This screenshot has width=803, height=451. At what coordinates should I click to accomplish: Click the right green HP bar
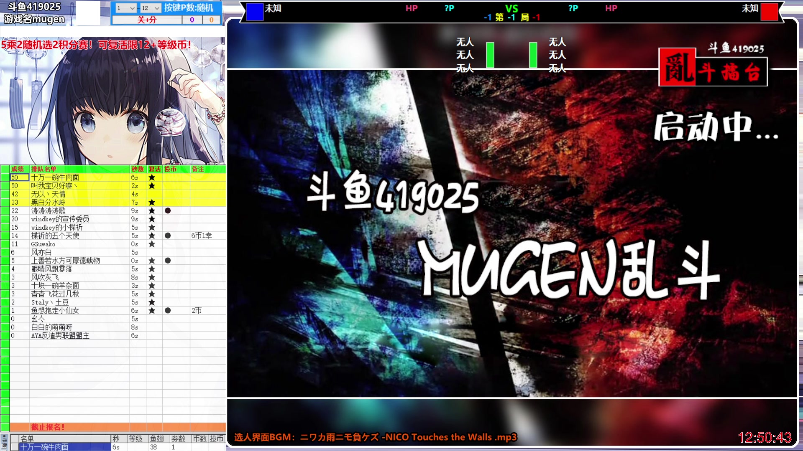click(x=533, y=55)
